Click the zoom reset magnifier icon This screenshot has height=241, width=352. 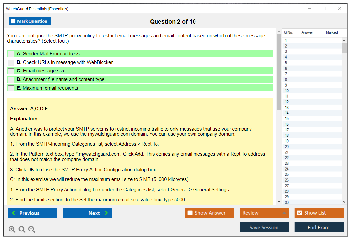pos(22,230)
